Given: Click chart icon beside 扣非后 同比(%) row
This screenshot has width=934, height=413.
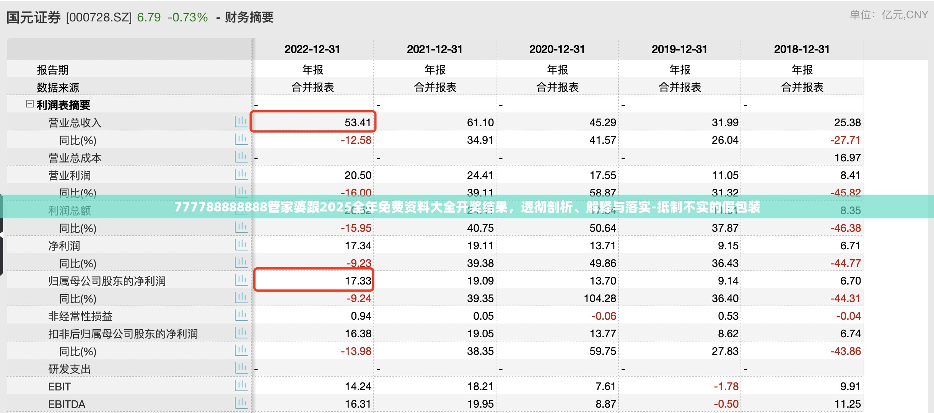Looking at the screenshot, I should tap(241, 351).
